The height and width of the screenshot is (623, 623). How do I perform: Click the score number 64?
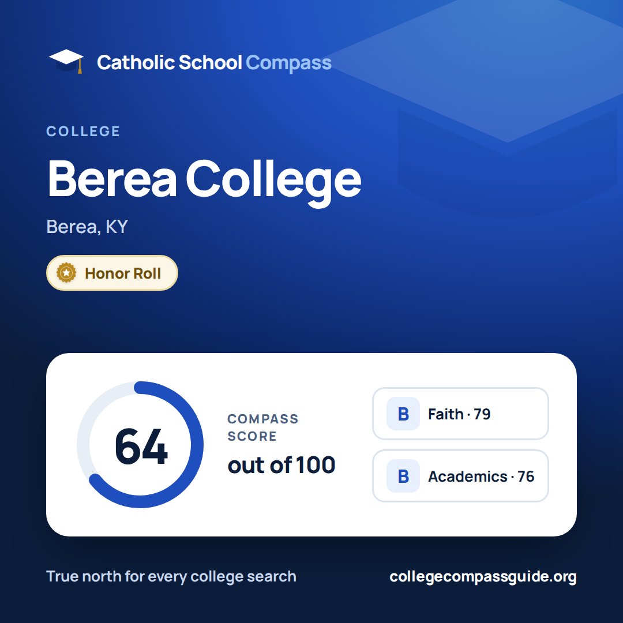[141, 446]
